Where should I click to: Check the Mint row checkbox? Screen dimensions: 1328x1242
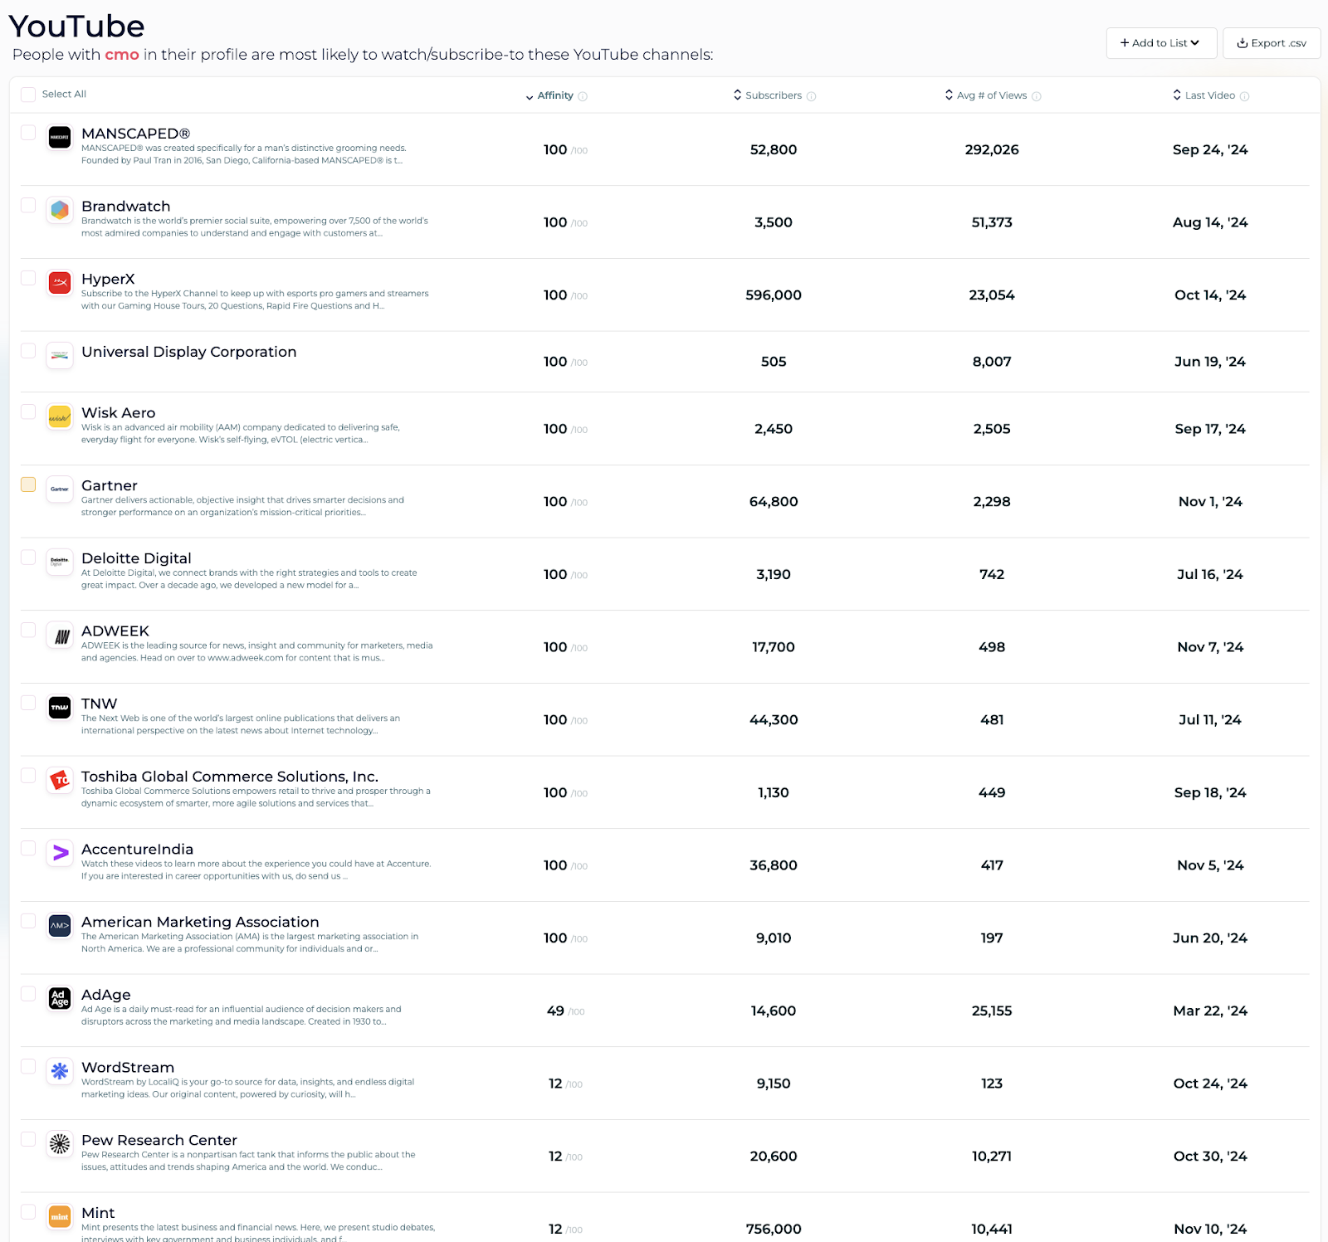(x=28, y=1212)
